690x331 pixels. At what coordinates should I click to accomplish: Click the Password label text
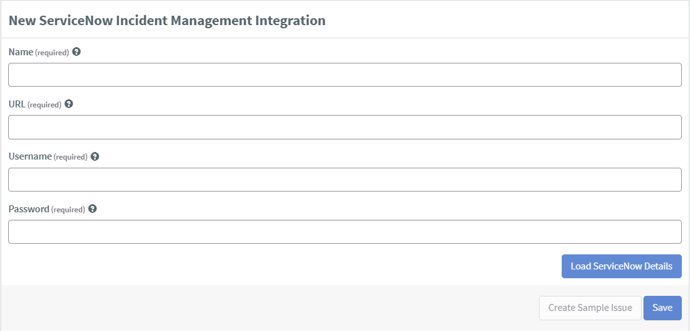coord(28,209)
